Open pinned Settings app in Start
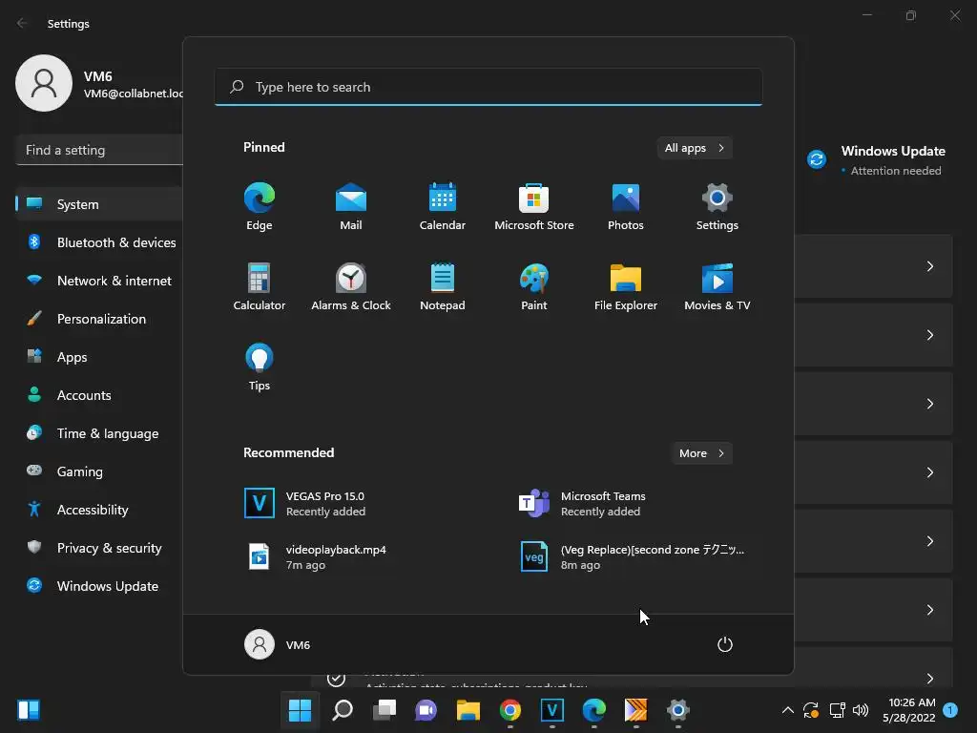This screenshot has width=977, height=733. [x=717, y=207]
